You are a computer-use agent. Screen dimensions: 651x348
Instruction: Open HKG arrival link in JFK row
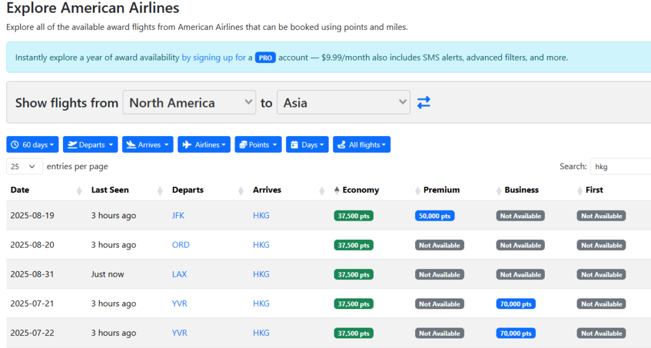click(261, 216)
